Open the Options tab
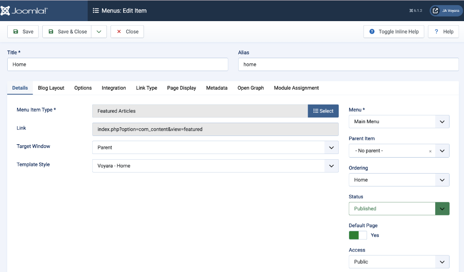This screenshot has width=464, height=272. point(83,88)
